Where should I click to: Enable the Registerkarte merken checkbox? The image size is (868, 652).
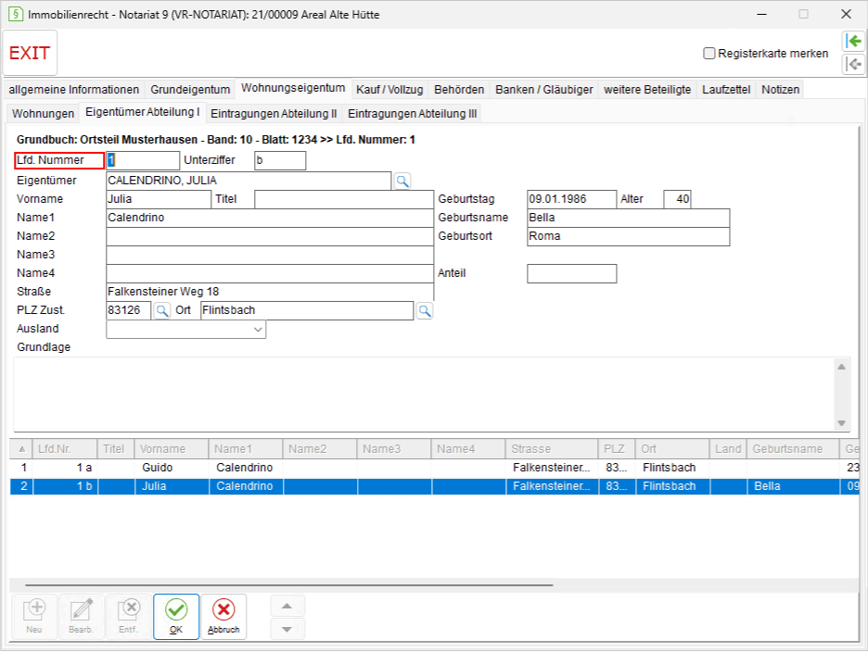(x=709, y=54)
